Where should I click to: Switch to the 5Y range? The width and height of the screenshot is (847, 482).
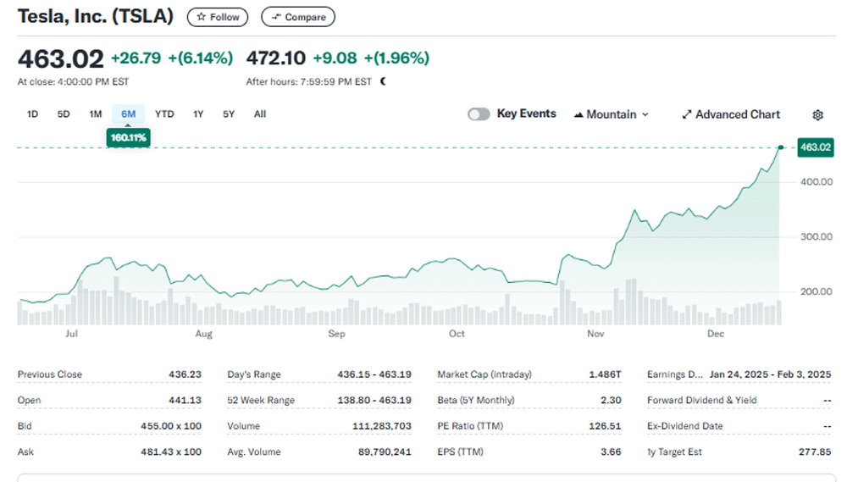[229, 114]
